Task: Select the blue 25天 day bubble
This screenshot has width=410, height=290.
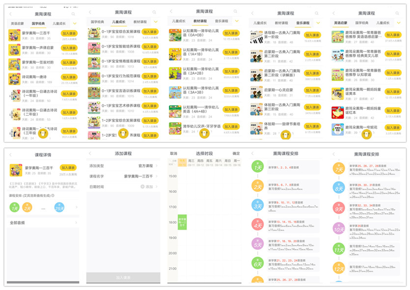Action: 60,208
